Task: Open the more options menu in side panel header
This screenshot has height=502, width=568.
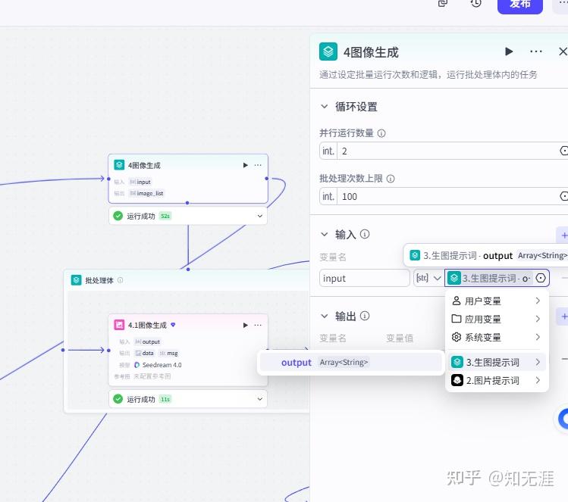Action: pos(535,51)
